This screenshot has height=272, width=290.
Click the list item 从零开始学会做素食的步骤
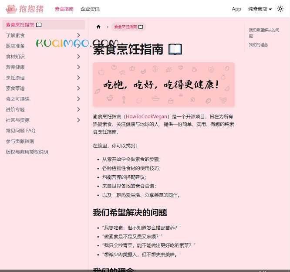132,159
